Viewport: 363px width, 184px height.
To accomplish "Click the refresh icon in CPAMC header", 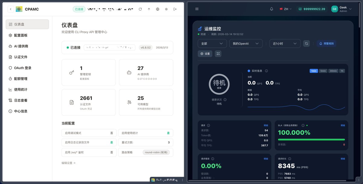I will coord(140,9).
